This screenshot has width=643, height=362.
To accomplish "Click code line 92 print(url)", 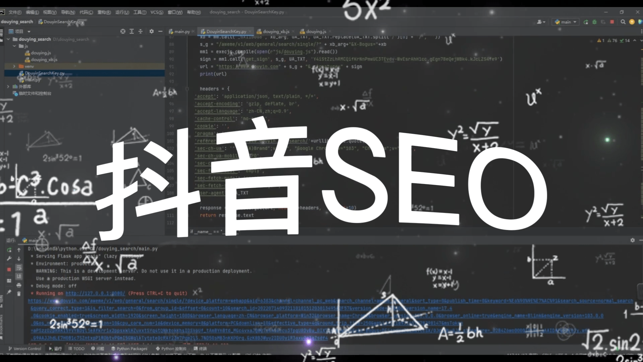I will [x=213, y=74].
